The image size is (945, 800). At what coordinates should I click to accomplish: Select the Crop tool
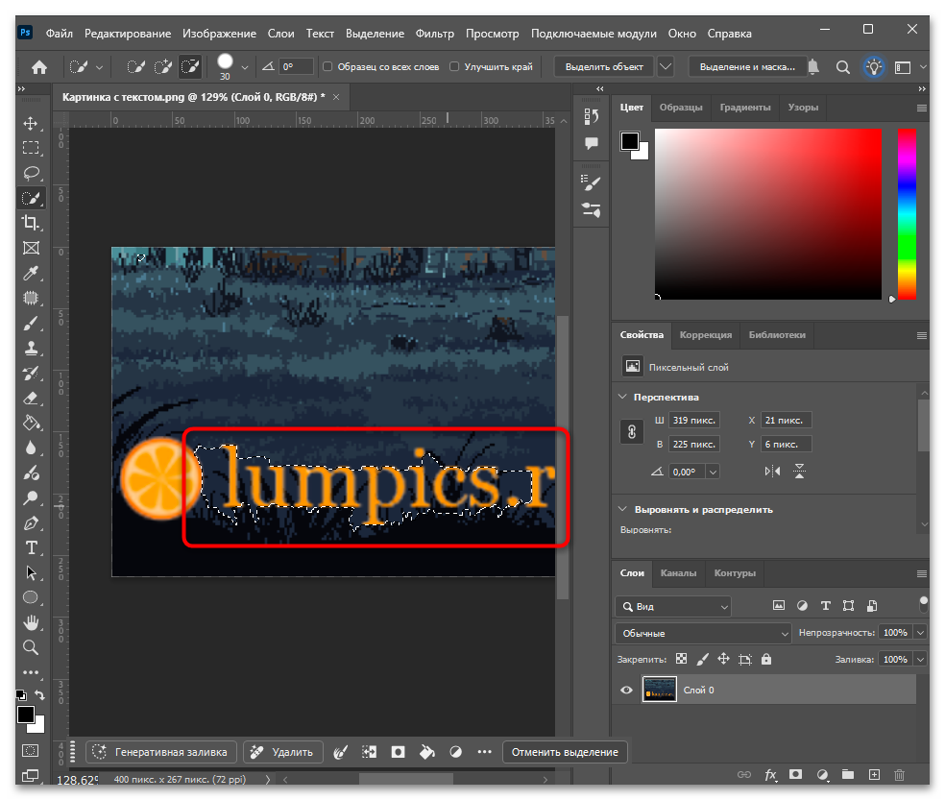[x=31, y=223]
